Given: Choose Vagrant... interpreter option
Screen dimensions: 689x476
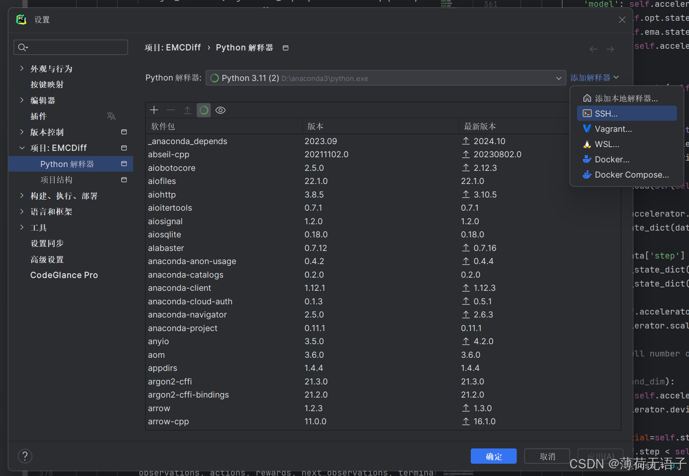Looking at the screenshot, I should 627,129.
